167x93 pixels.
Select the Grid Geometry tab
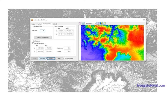pos(47,24)
